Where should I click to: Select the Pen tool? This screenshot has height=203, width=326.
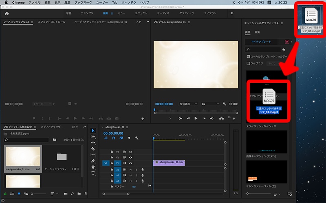pyautogui.click(x=93, y=161)
